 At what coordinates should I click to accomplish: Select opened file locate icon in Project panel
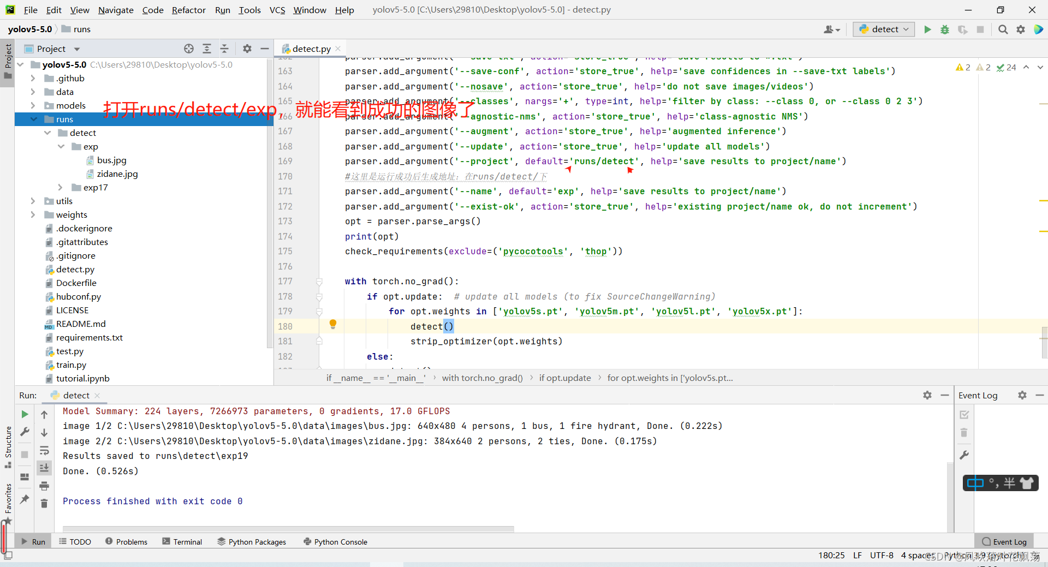pyautogui.click(x=189, y=49)
